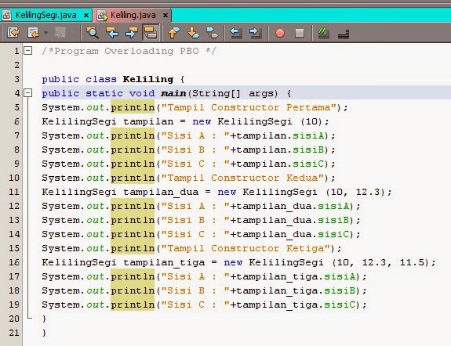
Task: Click the greyed Forward navigation icon
Action: coord(60,33)
